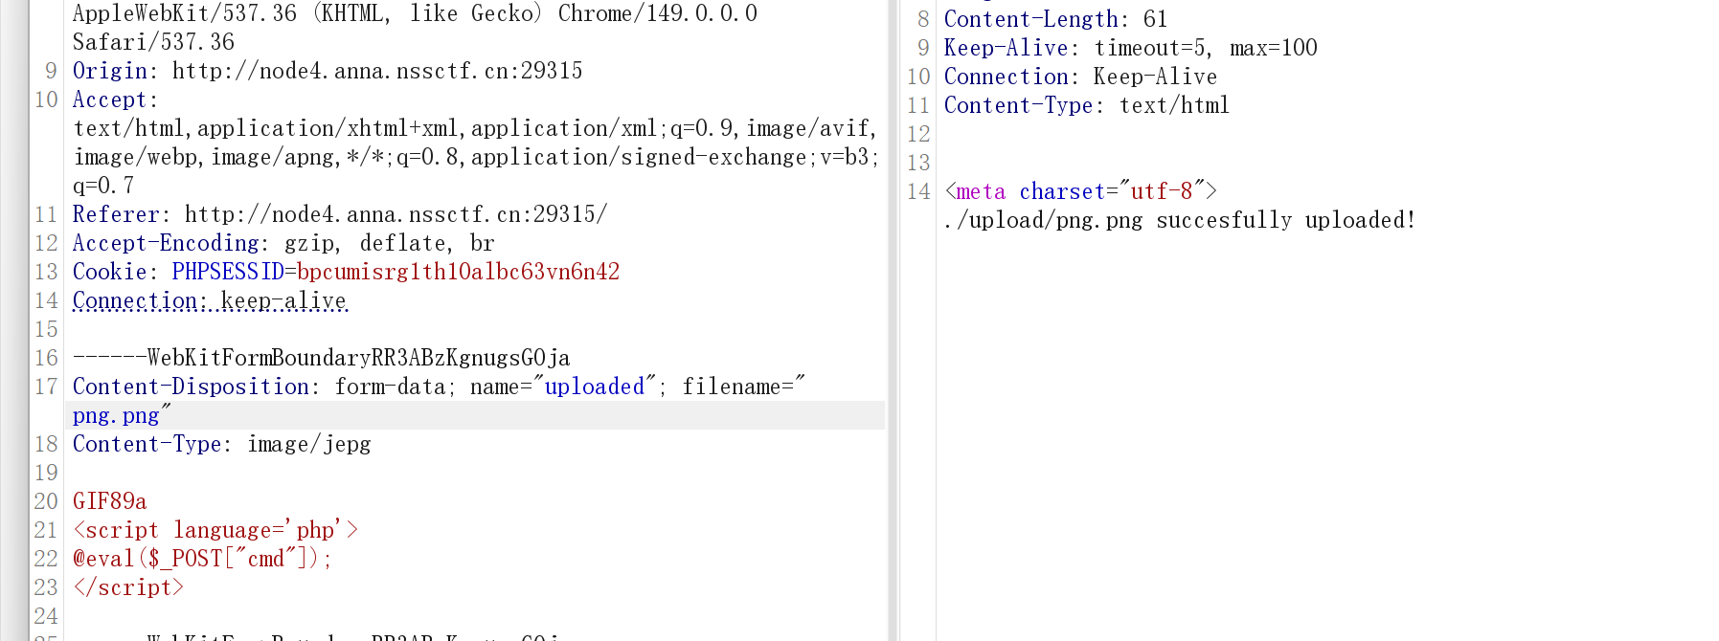1719x641 pixels.
Task: Click the GIF89a magic header line
Action: (110, 501)
